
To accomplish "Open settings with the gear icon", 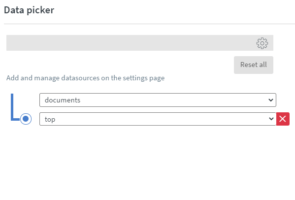I will point(262,43).
